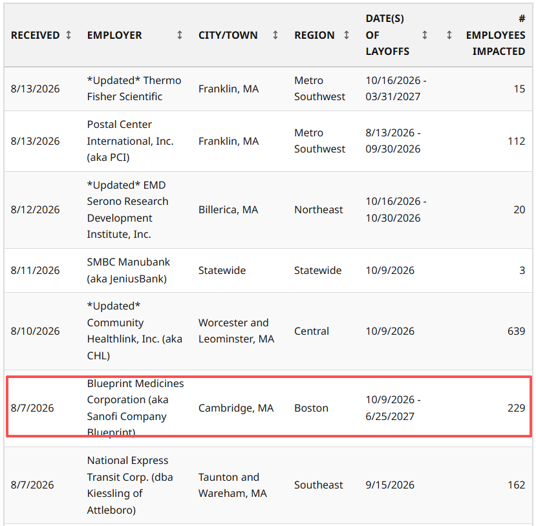Click layoff dates 10/16/2026 - 03/31/2027
The image size is (536, 526).
click(x=396, y=89)
